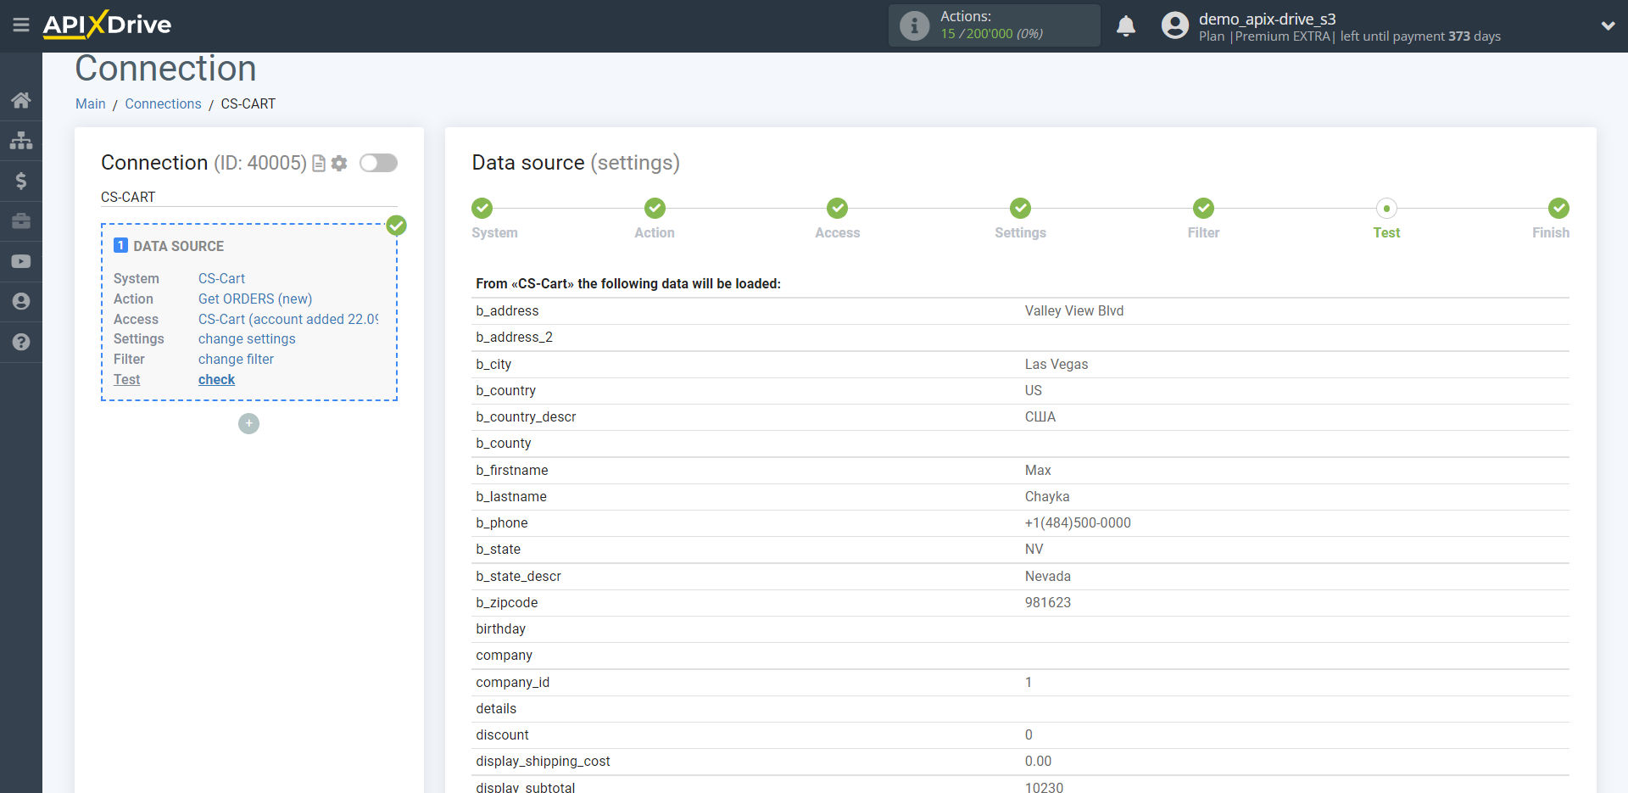The height and width of the screenshot is (793, 1628).
Task: Open the video tutorials sidebar icon
Action: click(21, 261)
